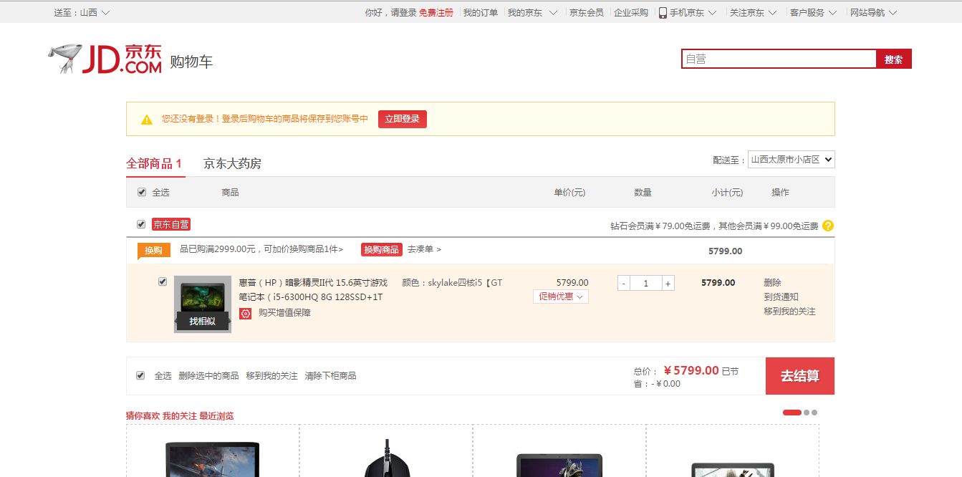962x477 pixels.
Task: Click the quantity input field showing 1
Action: coord(646,284)
